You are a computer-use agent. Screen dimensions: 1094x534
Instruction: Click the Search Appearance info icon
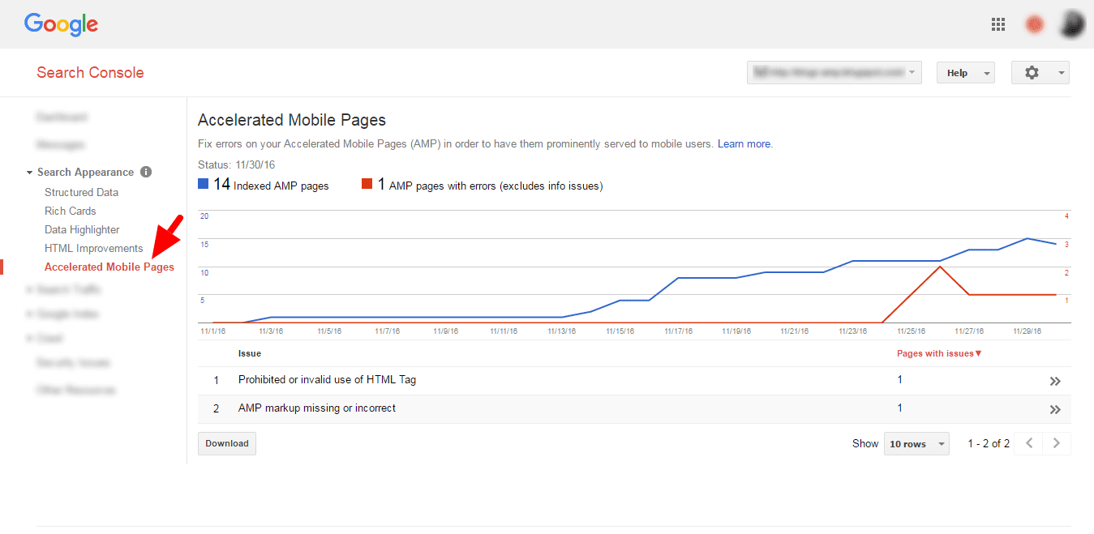click(x=146, y=172)
